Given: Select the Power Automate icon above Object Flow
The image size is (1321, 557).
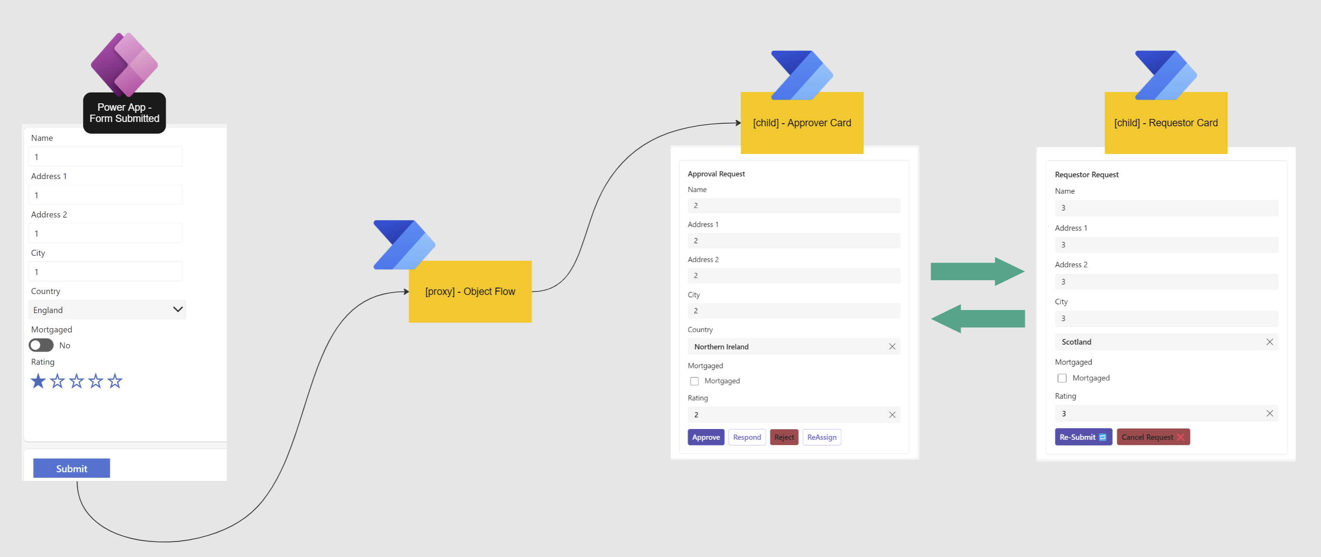Looking at the screenshot, I should 405,244.
